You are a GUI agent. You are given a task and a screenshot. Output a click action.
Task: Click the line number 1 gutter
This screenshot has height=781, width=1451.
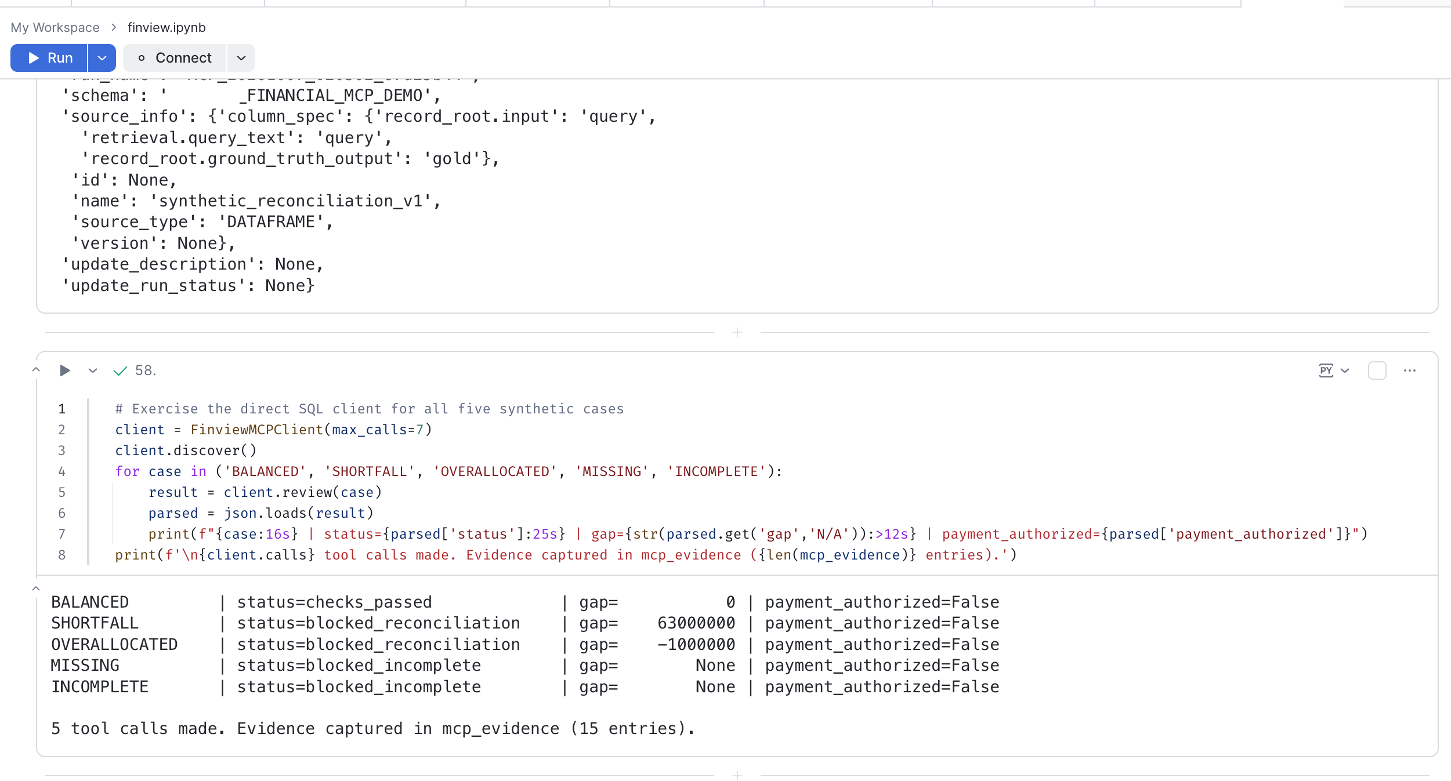[x=61, y=409]
